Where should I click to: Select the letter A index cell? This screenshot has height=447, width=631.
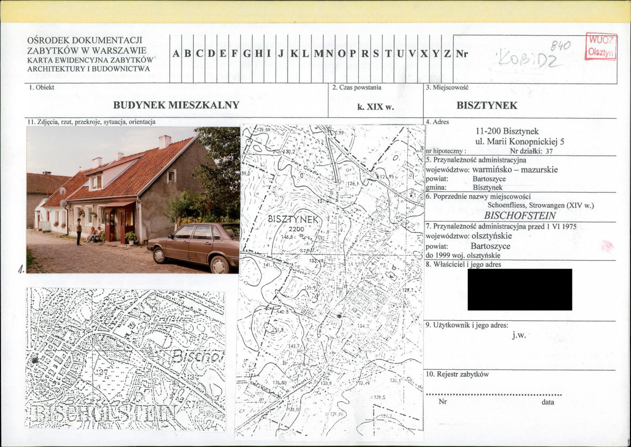[x=176, y=54]
